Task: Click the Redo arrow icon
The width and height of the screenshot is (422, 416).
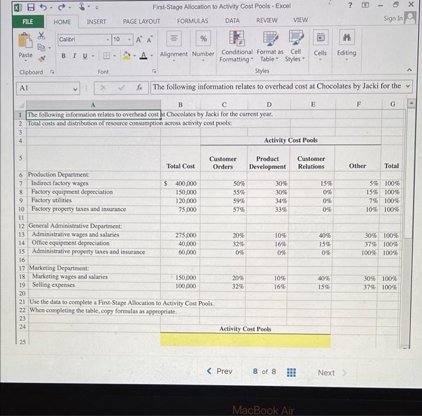Action: pyautogui.click(x=62, y=7)
